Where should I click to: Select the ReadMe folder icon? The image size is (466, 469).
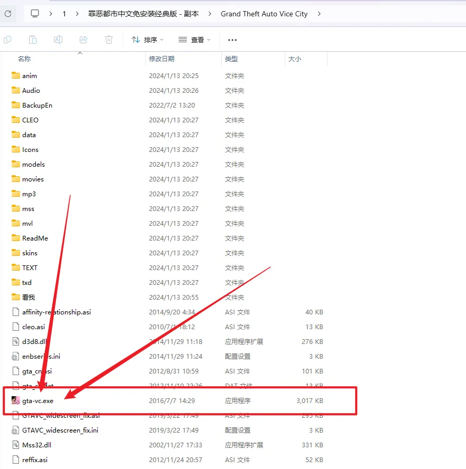[15, 238]
